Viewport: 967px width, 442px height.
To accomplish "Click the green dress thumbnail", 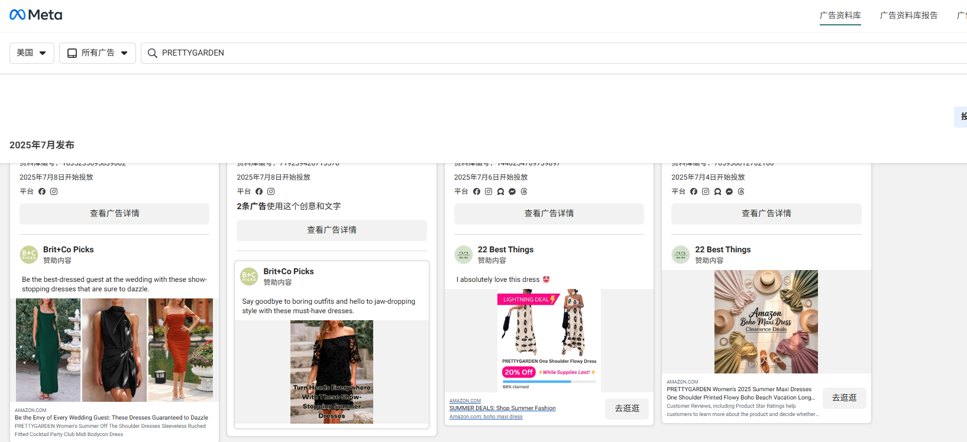I will (x=48, y=350).
